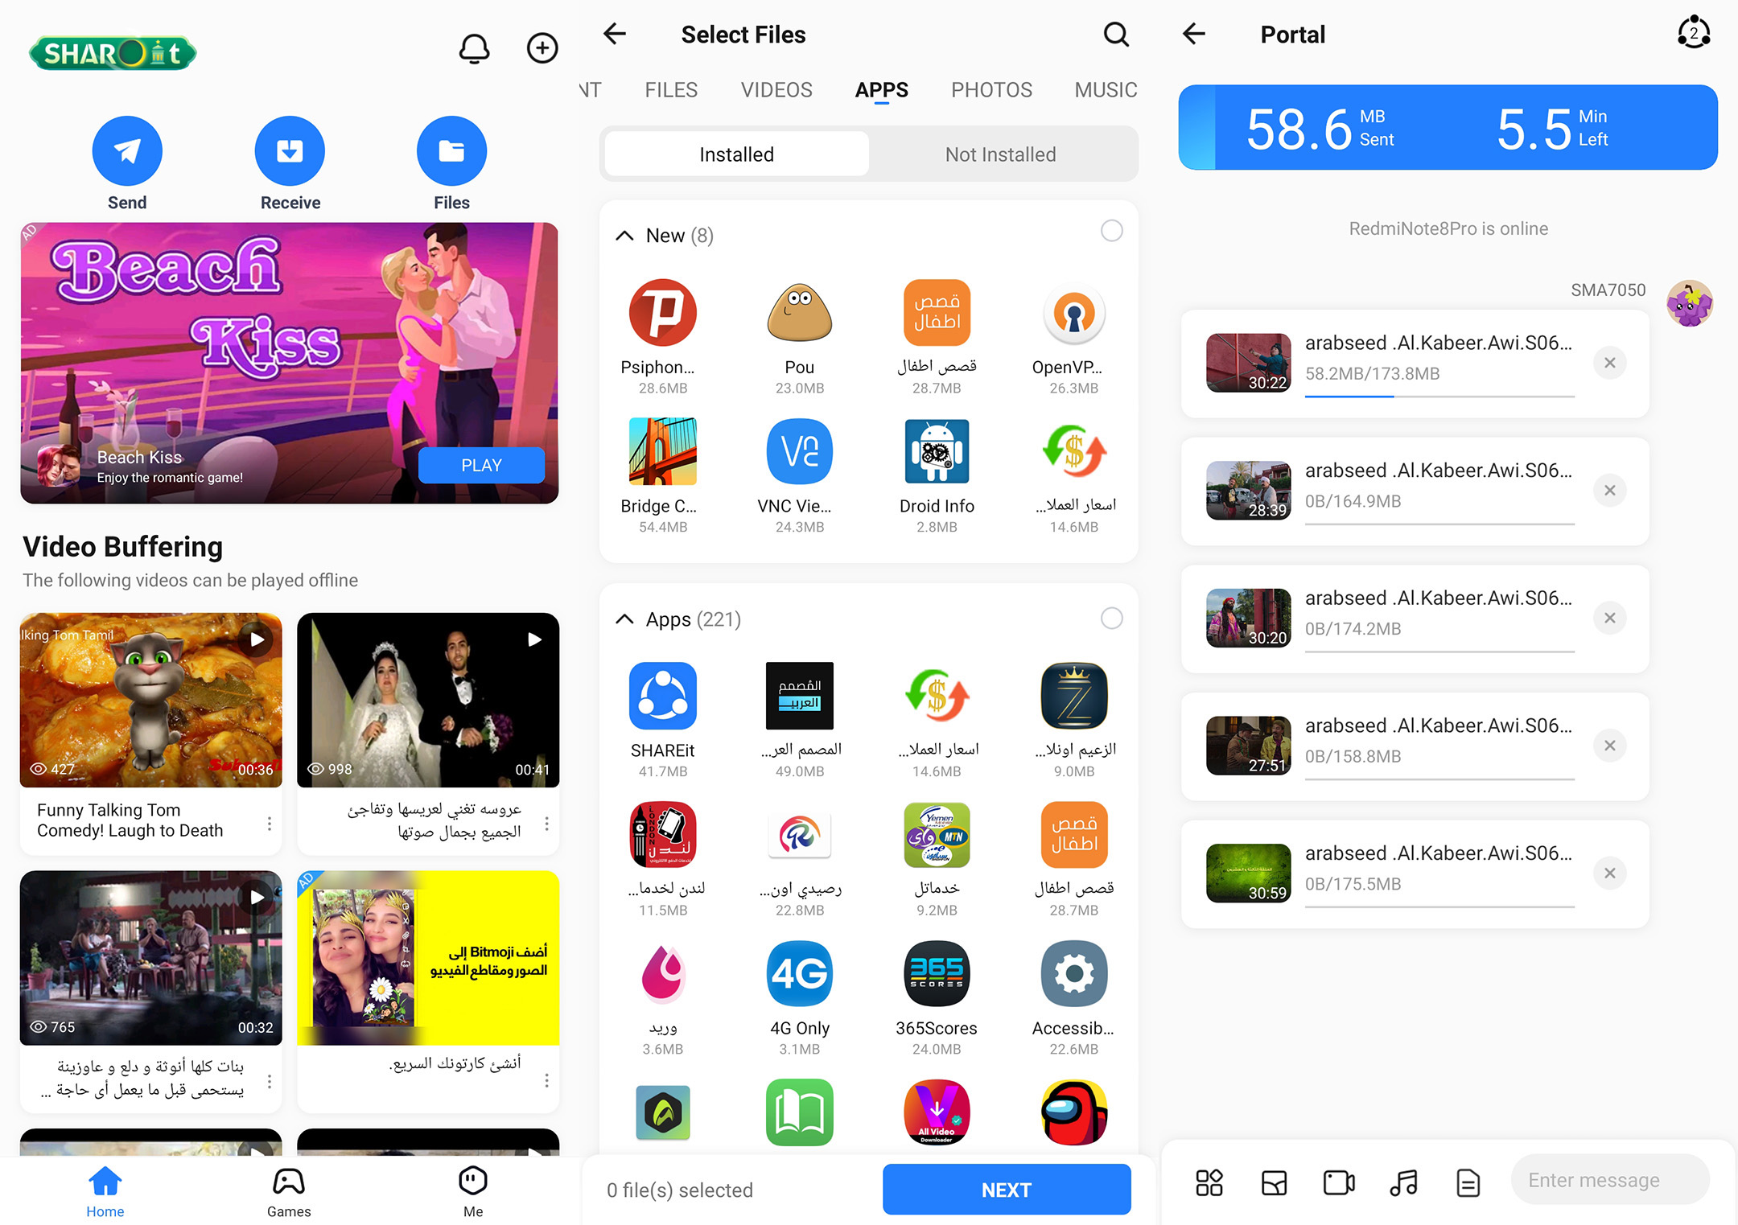Tap the music sharing icon in Portal
The height and width of the screenshot is (1225, 1738).
pos(1403,1182)
